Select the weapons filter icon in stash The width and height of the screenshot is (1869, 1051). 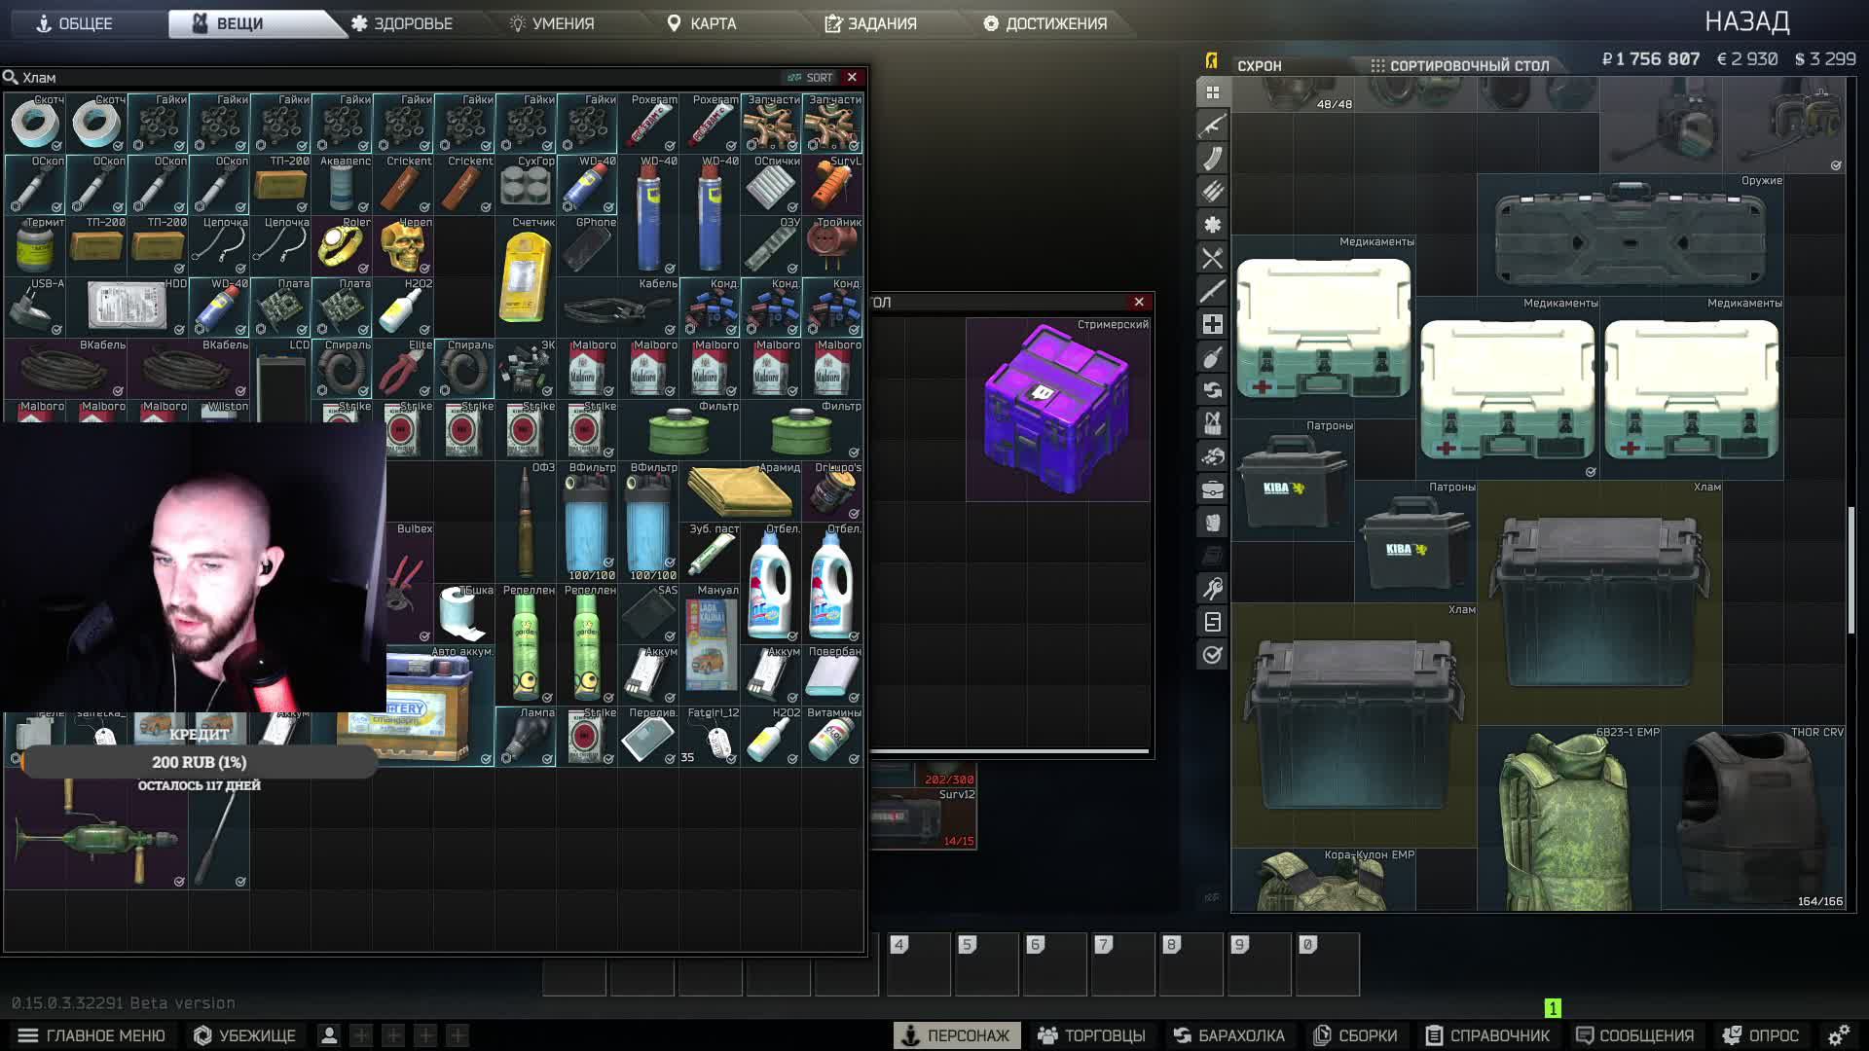[1212, 126]
